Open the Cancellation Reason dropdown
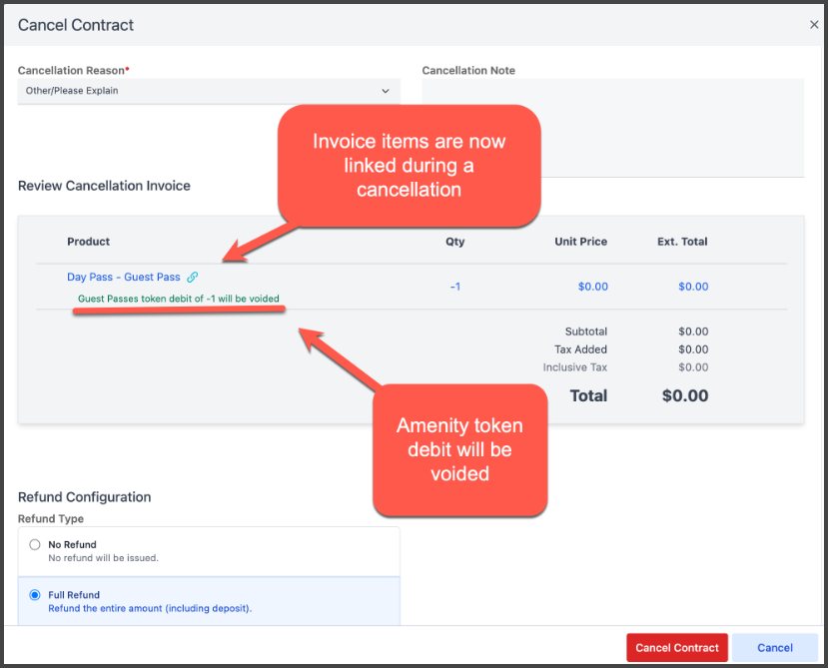828x668 pixels. tap(208, 91)
